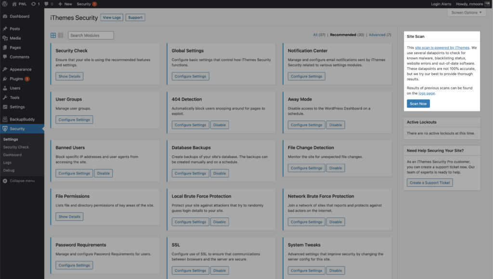Click the Collapse menu arrow icon
The image size is (493, 279).
pos(5,181)
